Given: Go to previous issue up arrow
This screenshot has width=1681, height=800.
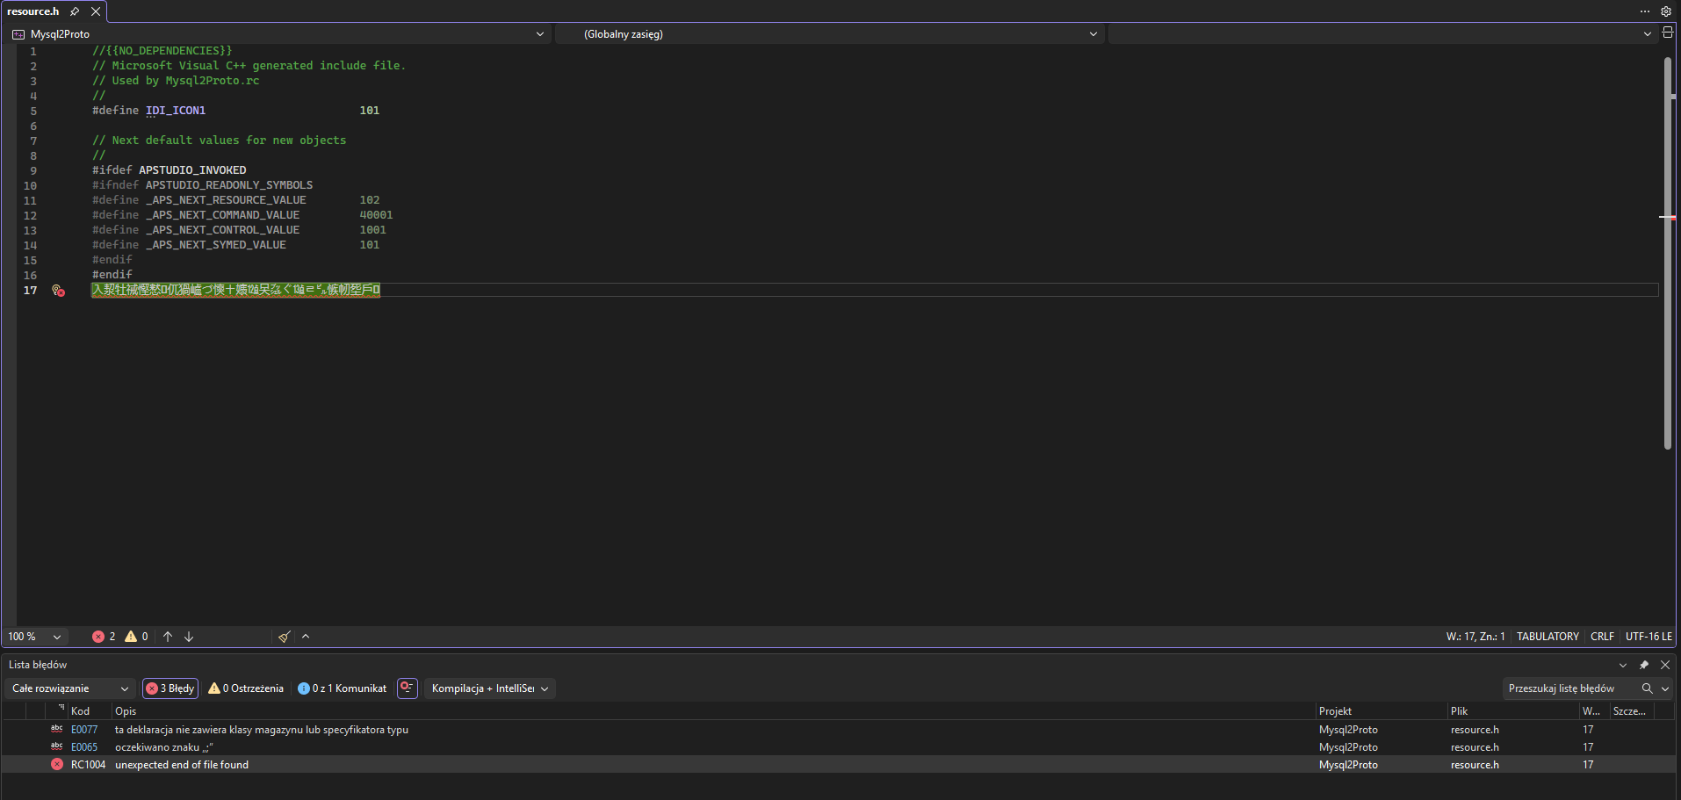Looking at the screenshot, I should coord(168,637).
